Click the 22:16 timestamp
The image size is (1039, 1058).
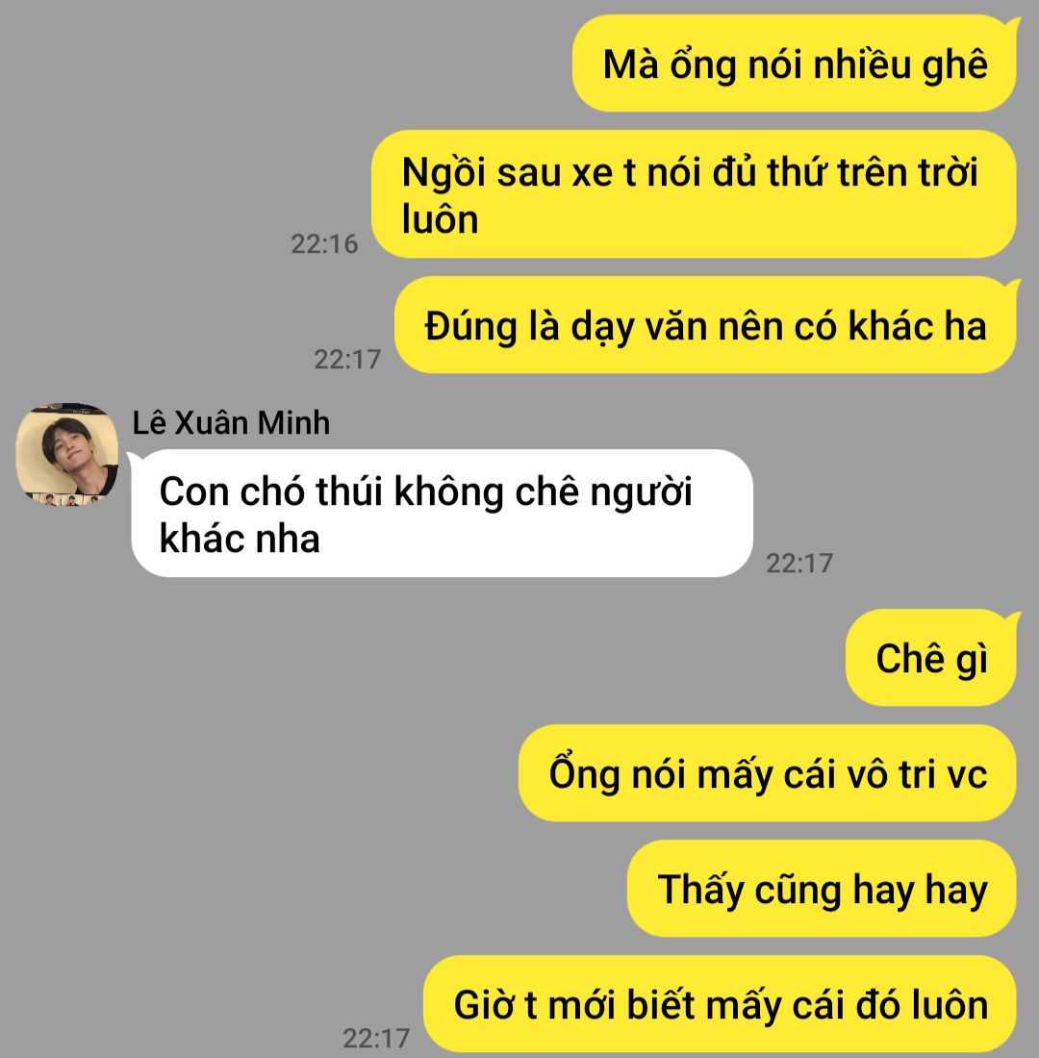[324, 243]
